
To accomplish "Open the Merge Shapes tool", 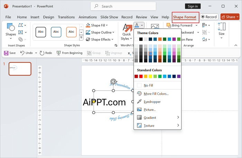I will pyautogui.click(x=20, y=40).
